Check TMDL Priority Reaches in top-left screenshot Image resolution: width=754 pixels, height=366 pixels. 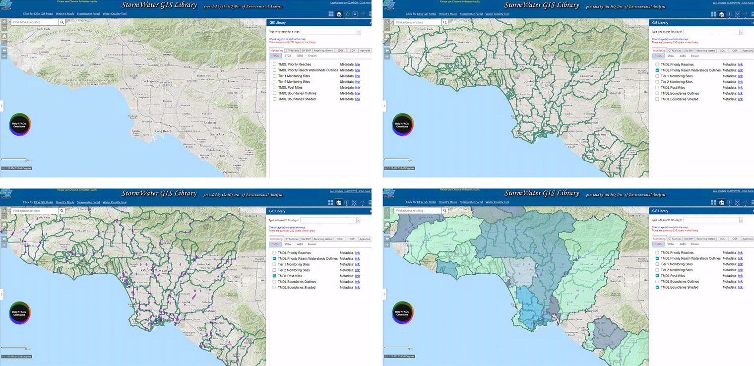(275, 64)
